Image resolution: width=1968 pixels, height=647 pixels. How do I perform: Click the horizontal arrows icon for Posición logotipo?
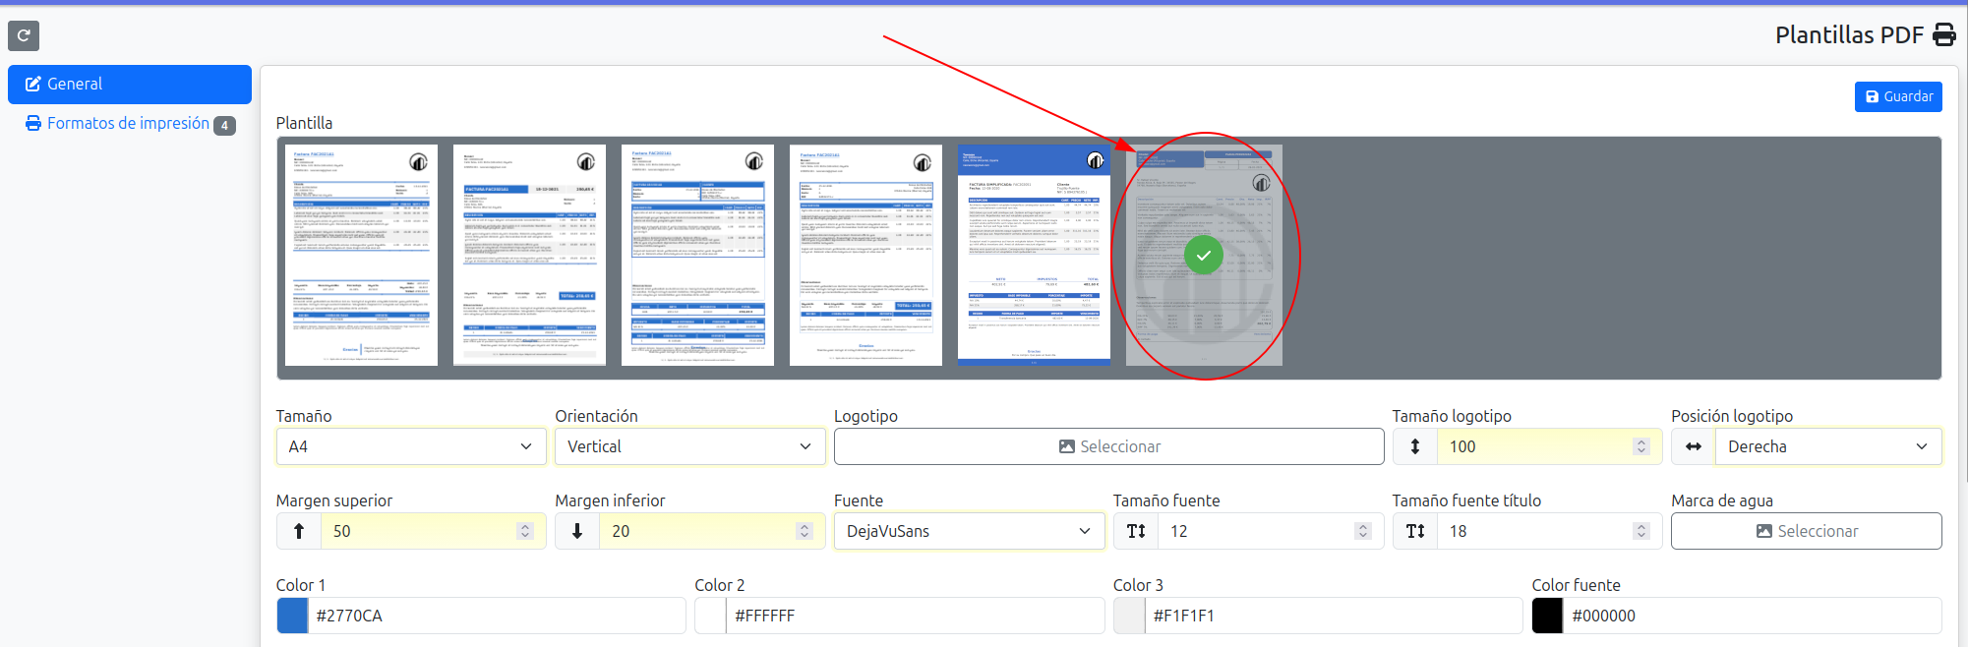point(1693,446)
